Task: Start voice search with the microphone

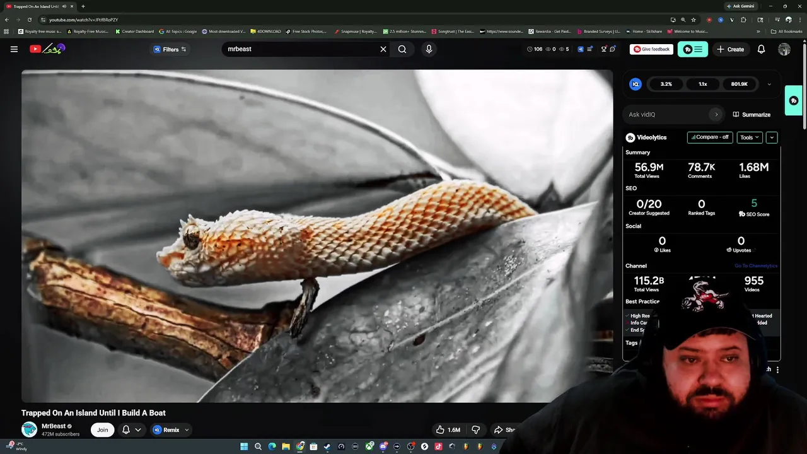Action: tap(429, 49)
